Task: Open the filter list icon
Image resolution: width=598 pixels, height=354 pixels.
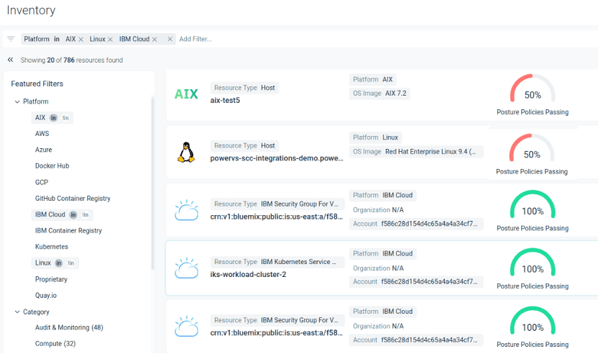Action: click(11, 39)
